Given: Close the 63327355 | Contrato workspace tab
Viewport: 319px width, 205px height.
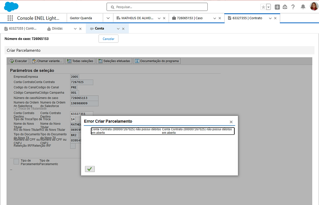Looking at the screenshot, I should [275, 18].
